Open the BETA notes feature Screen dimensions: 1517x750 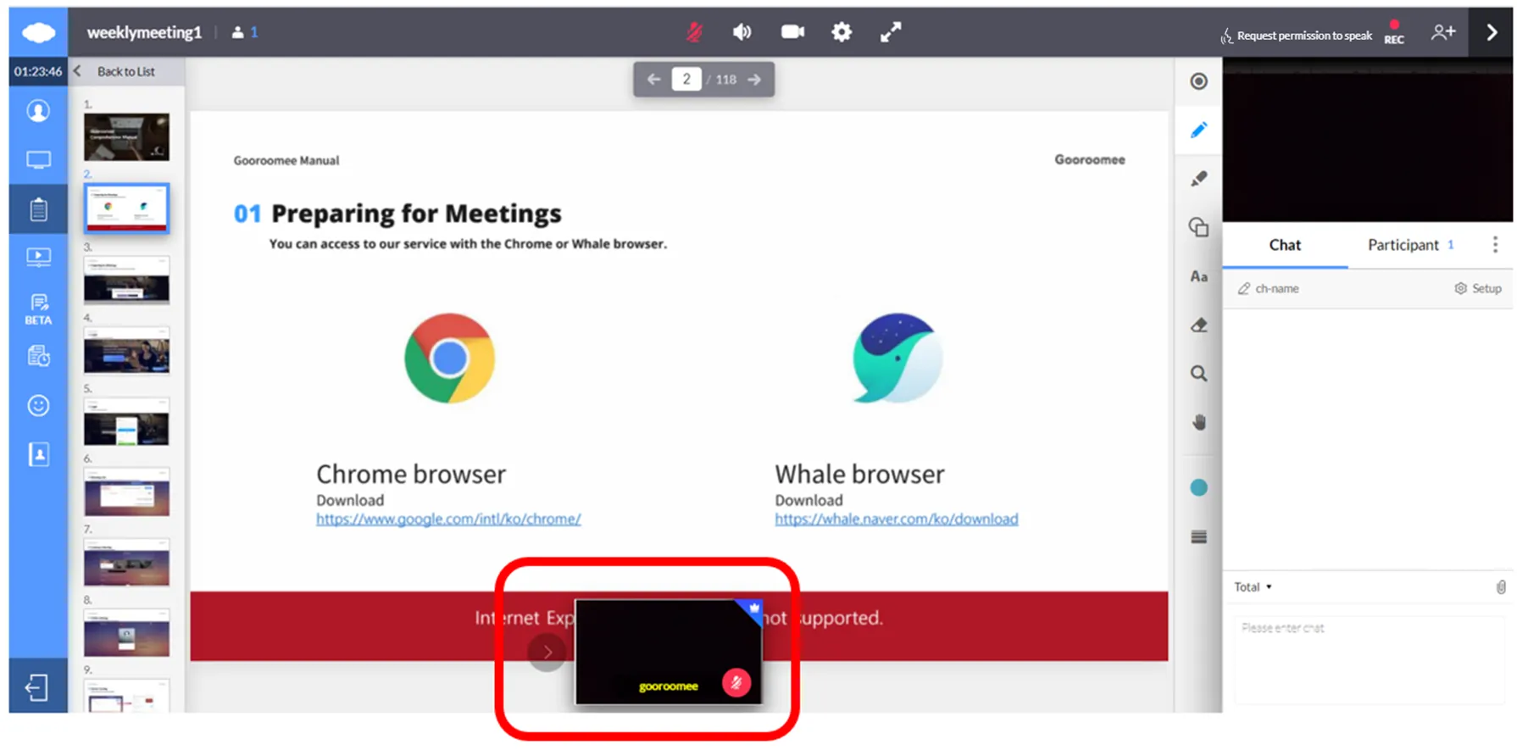click(x=38, y=309)
